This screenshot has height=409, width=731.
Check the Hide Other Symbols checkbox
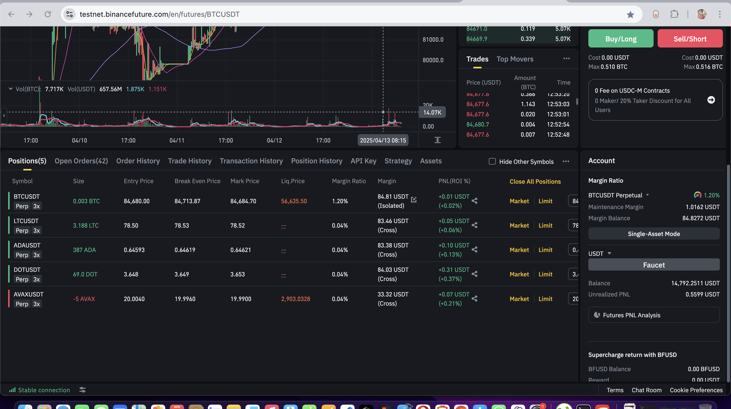click(x=492, y=161)
